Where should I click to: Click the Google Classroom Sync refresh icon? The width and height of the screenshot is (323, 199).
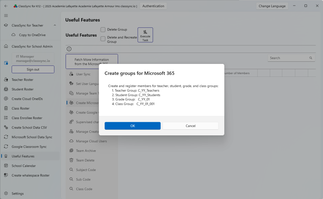pyautogui.click(x=6, y=147)
